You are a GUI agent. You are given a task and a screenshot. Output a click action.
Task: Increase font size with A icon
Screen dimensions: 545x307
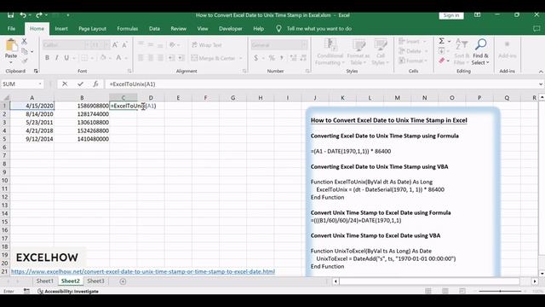(x=115, y=44)
